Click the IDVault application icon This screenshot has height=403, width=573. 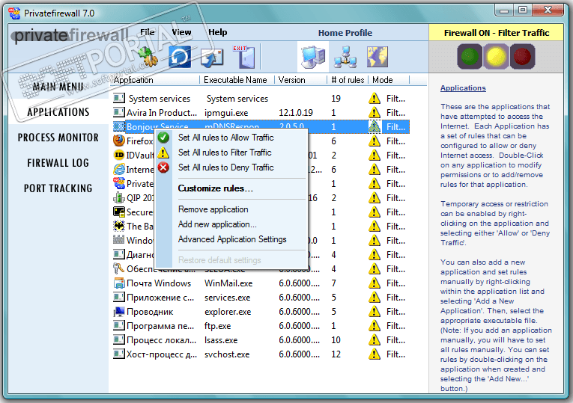119,155
